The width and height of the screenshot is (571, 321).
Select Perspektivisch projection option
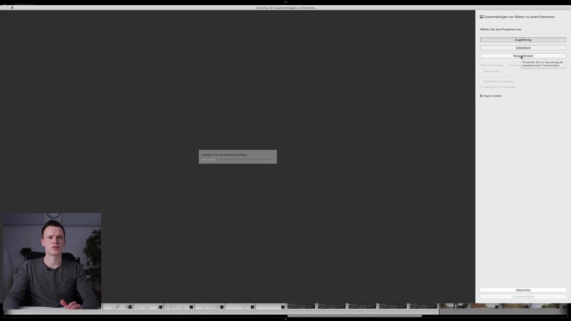(523, 56)
